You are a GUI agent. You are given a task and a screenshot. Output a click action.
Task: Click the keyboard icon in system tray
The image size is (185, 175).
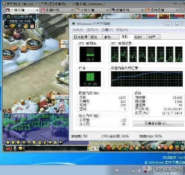click(x=117, y=171)
